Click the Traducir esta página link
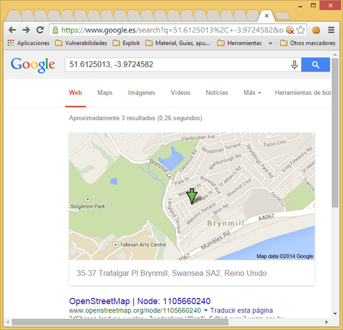Viewport: 343px width, 330px height. 241,310
